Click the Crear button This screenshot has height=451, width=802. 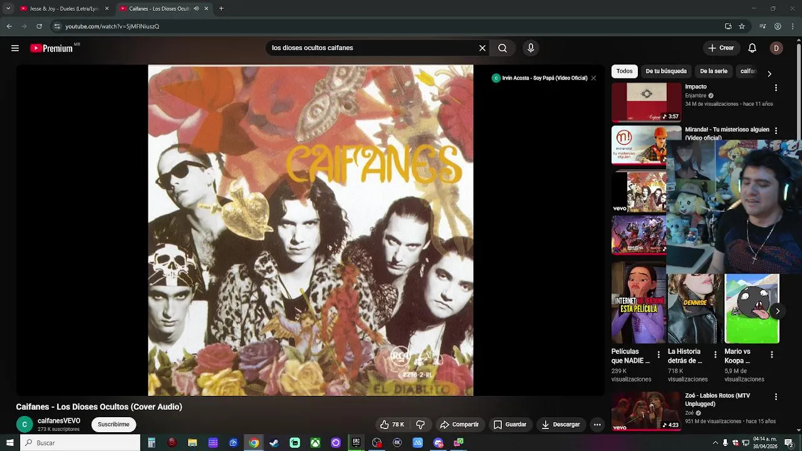pos(721,48)
